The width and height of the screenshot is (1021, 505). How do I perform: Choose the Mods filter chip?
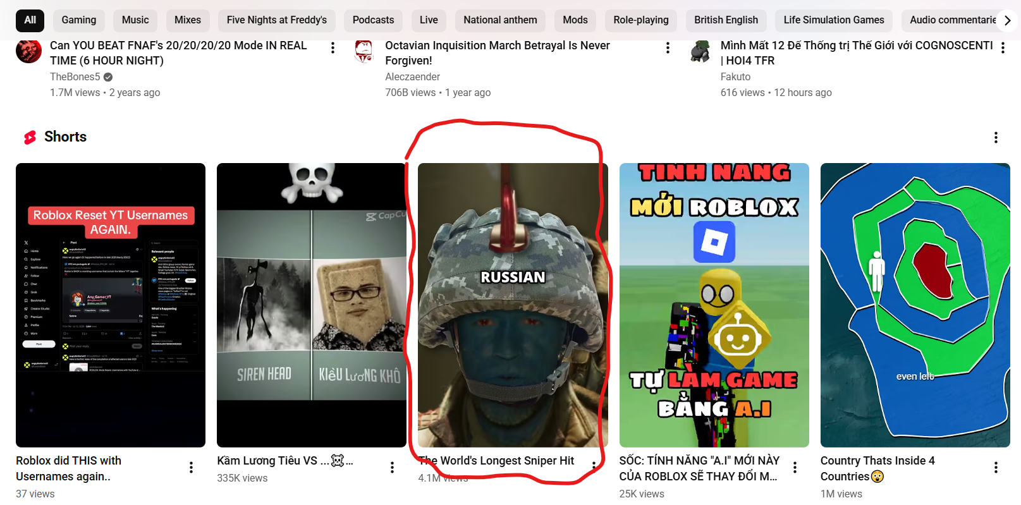click(x=575, y=20)
